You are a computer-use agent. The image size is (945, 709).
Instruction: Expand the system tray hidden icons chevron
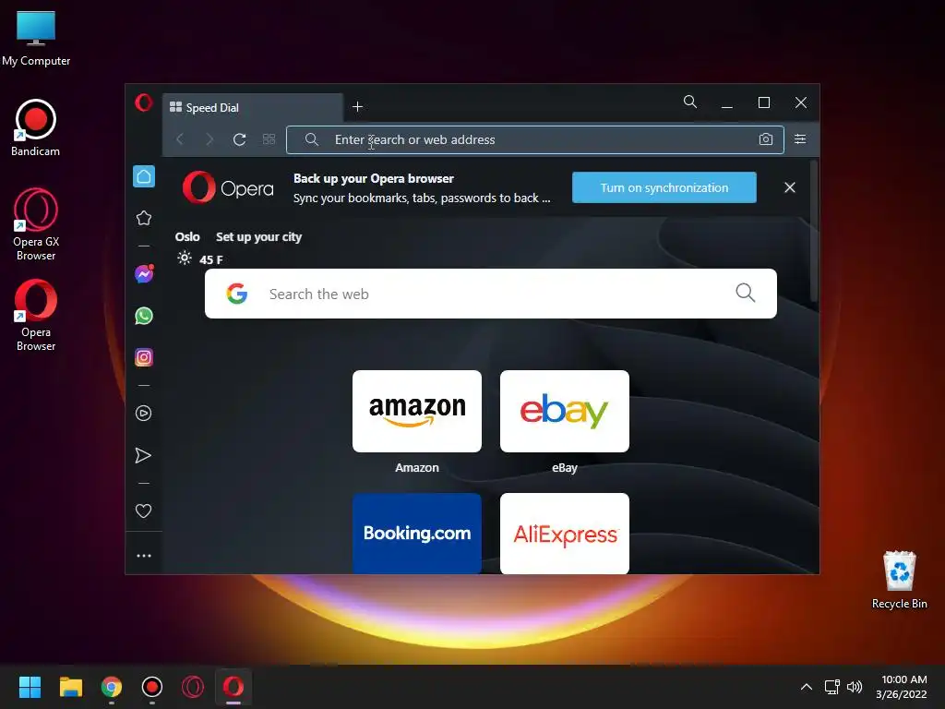click(x=806, y=687)
